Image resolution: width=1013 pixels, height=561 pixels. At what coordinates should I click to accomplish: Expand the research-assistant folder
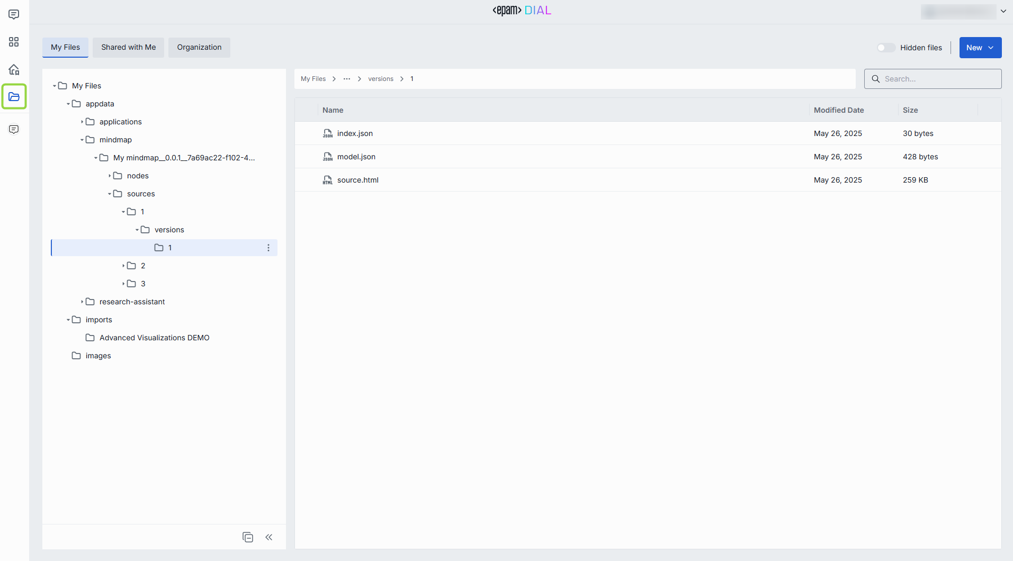tap(82, 302)
